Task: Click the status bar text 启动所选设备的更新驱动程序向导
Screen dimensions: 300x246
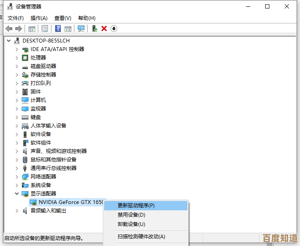Action: (44, 238)
